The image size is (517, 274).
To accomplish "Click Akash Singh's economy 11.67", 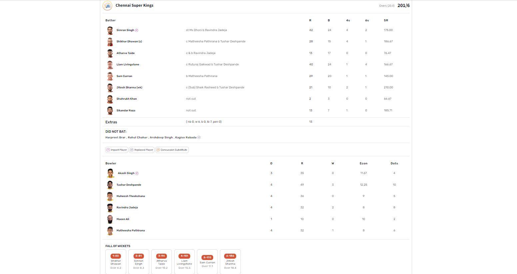I will click(363, 173).
